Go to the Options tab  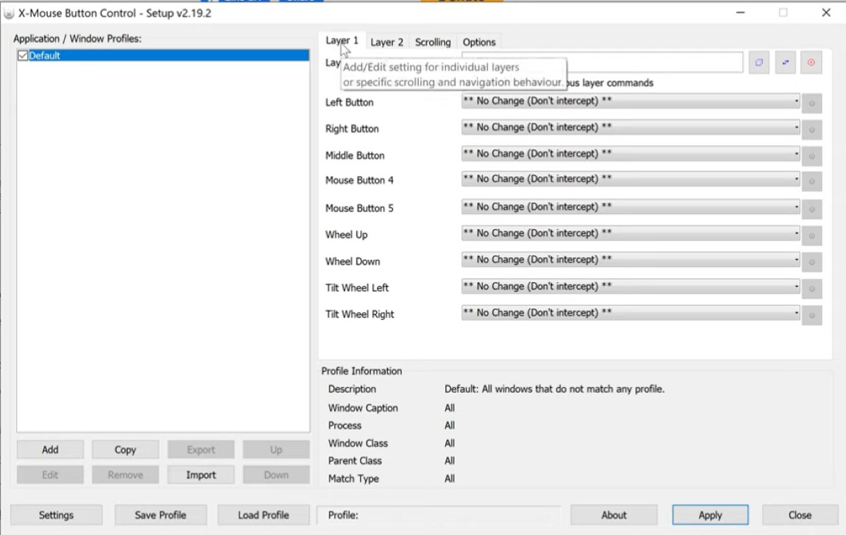pos(479,42)
